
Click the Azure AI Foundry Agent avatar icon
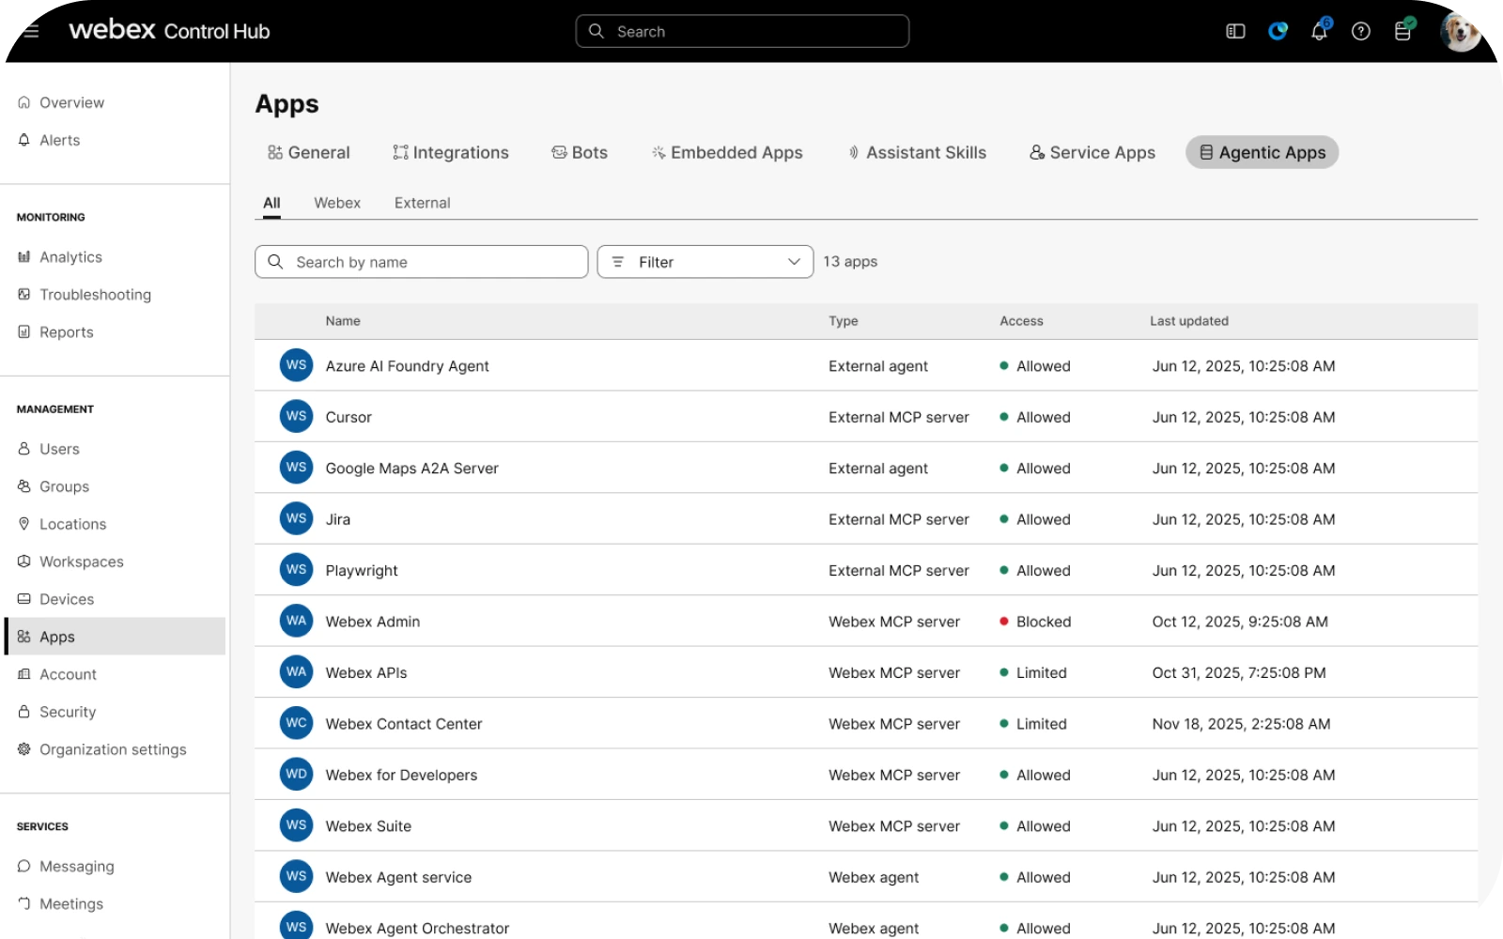click(x=296, y=365)
